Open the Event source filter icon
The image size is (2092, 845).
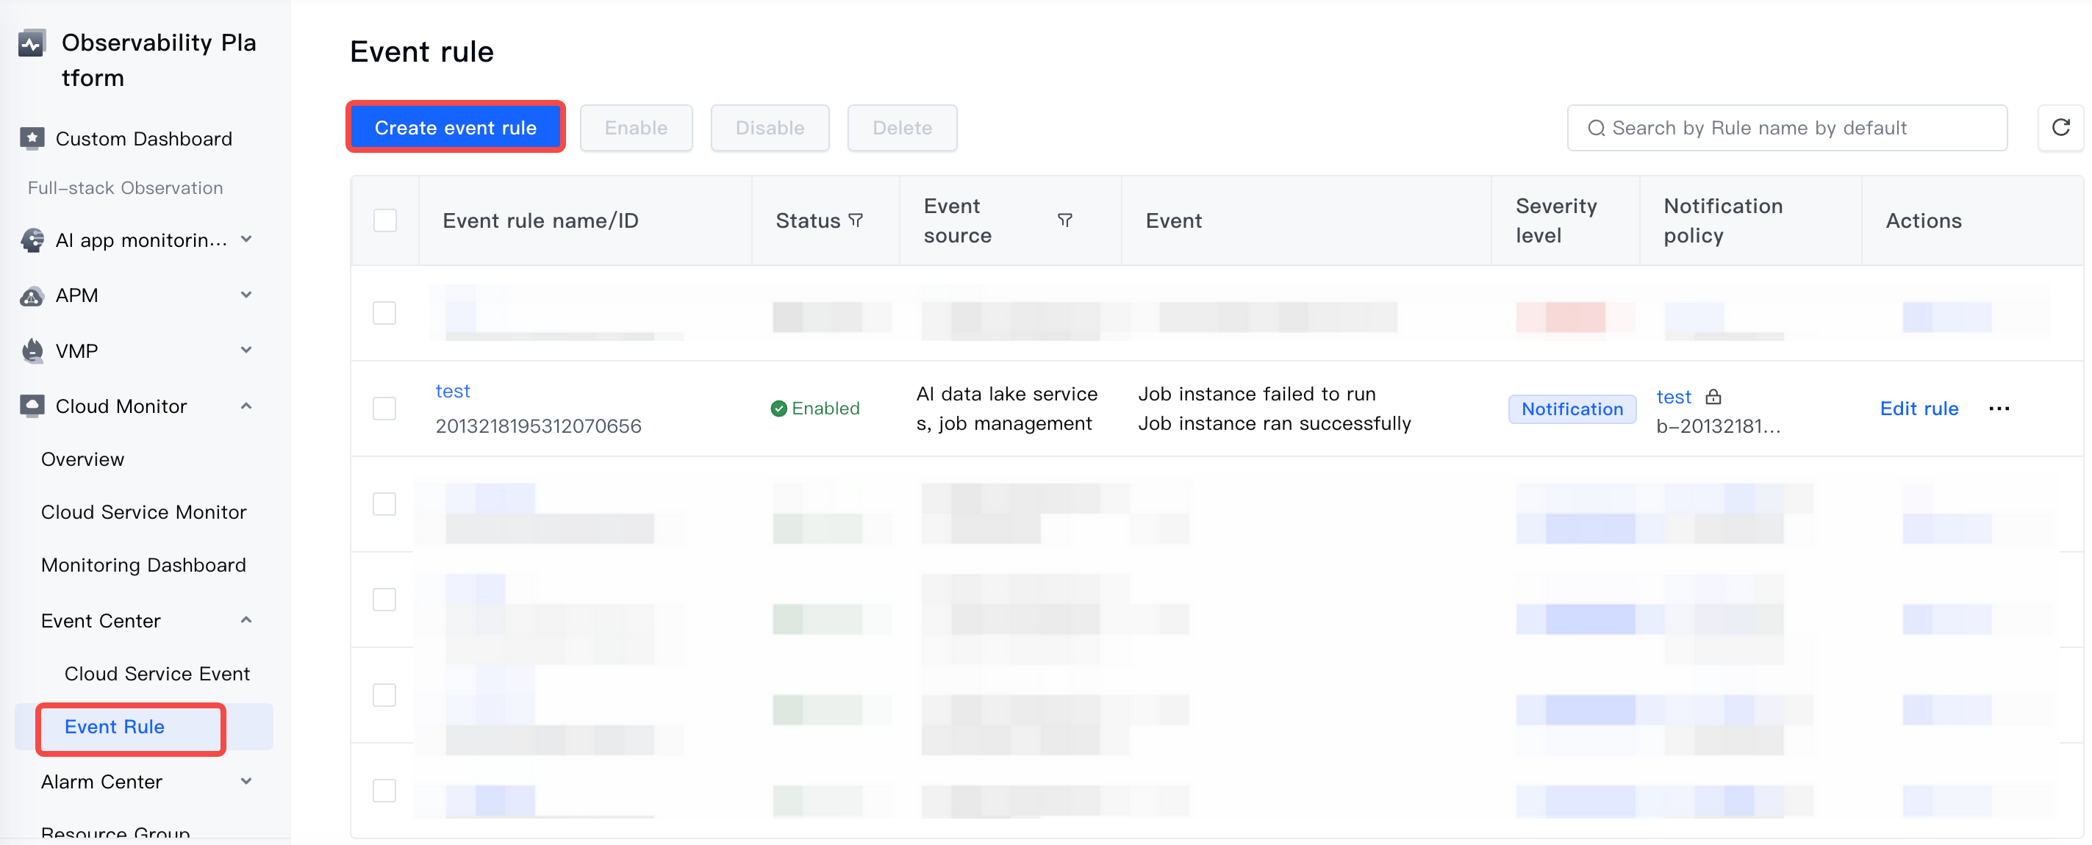[1064, 220]
